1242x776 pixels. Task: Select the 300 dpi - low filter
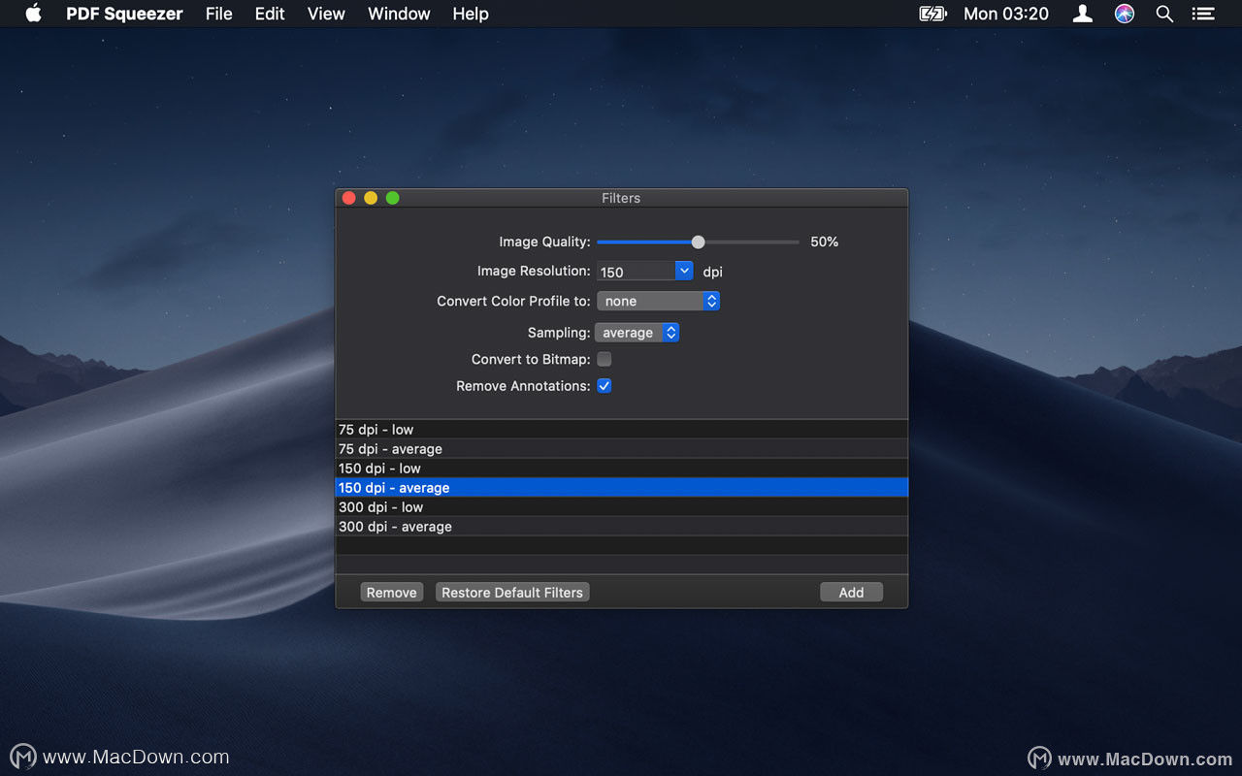(x=621, y=507)
